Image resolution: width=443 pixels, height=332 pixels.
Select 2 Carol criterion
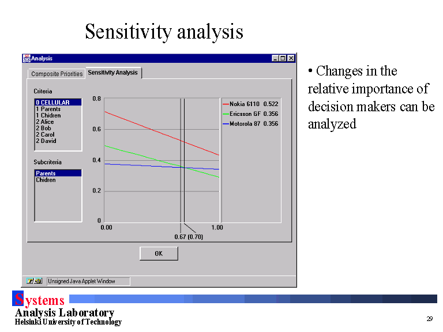click(45, 134)
